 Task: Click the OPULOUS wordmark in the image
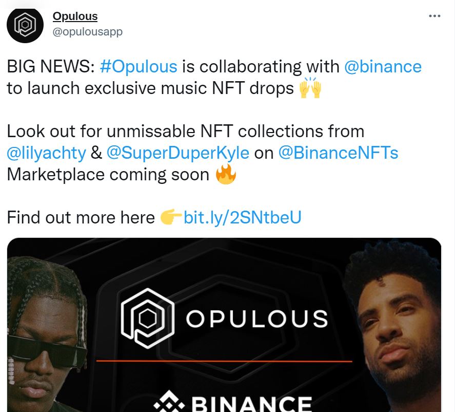257,319
